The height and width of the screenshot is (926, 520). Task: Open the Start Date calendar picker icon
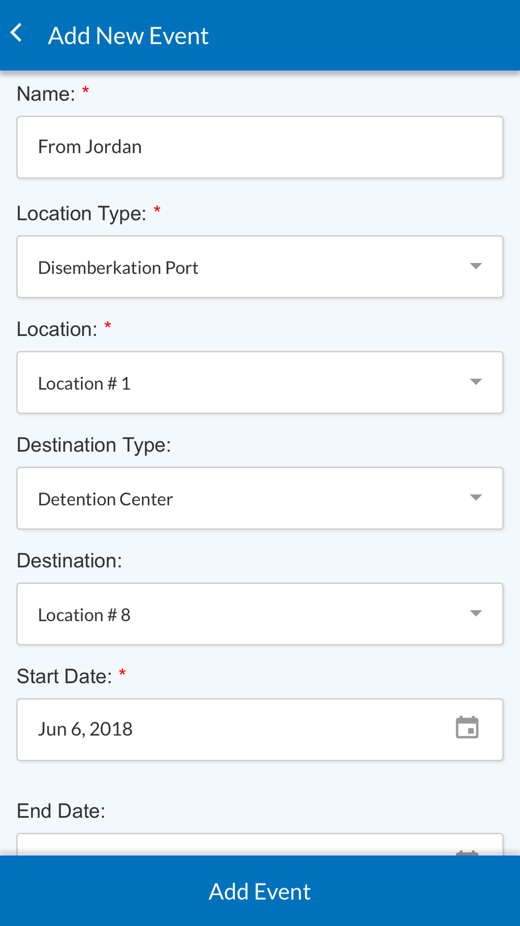point(467,728)
